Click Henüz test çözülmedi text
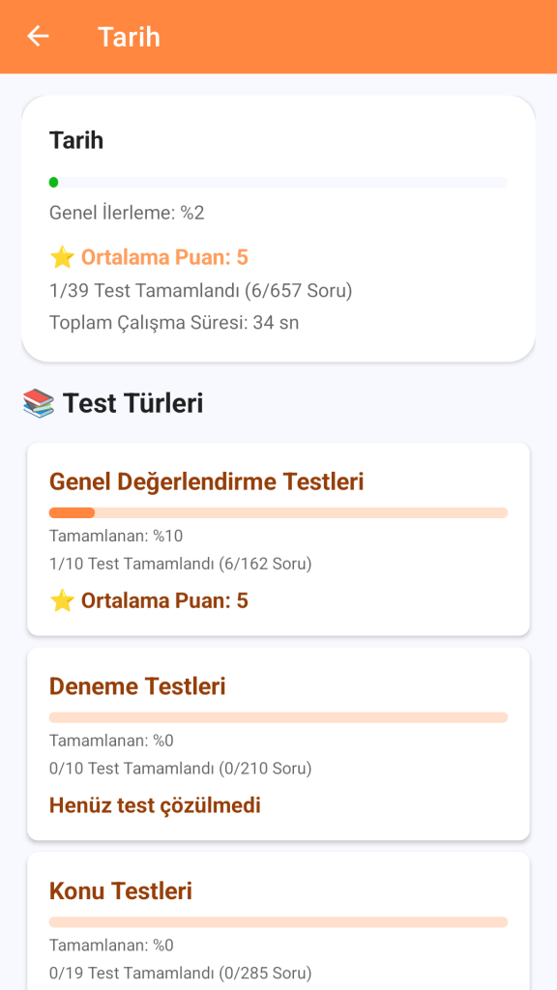This screenshot has width=557, height=990. [155, 805]
